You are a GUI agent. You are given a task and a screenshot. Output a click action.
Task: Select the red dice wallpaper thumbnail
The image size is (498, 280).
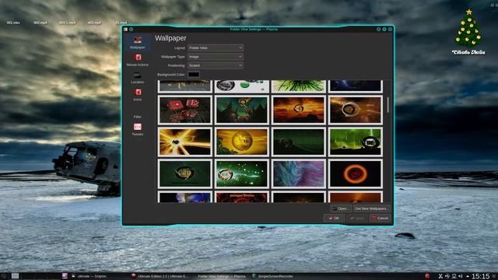pyautogui.click(x=185, y=110)
